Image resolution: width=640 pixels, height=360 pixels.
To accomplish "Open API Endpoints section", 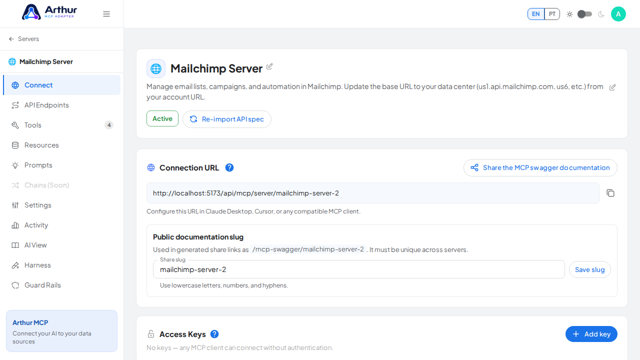I will [x=62, y=105].
